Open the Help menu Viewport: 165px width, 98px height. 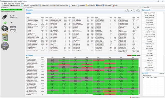23,3
